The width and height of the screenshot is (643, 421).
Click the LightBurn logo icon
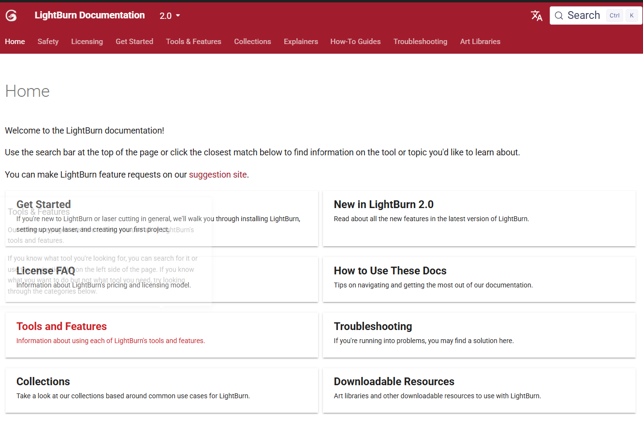(x=11, y=15)
